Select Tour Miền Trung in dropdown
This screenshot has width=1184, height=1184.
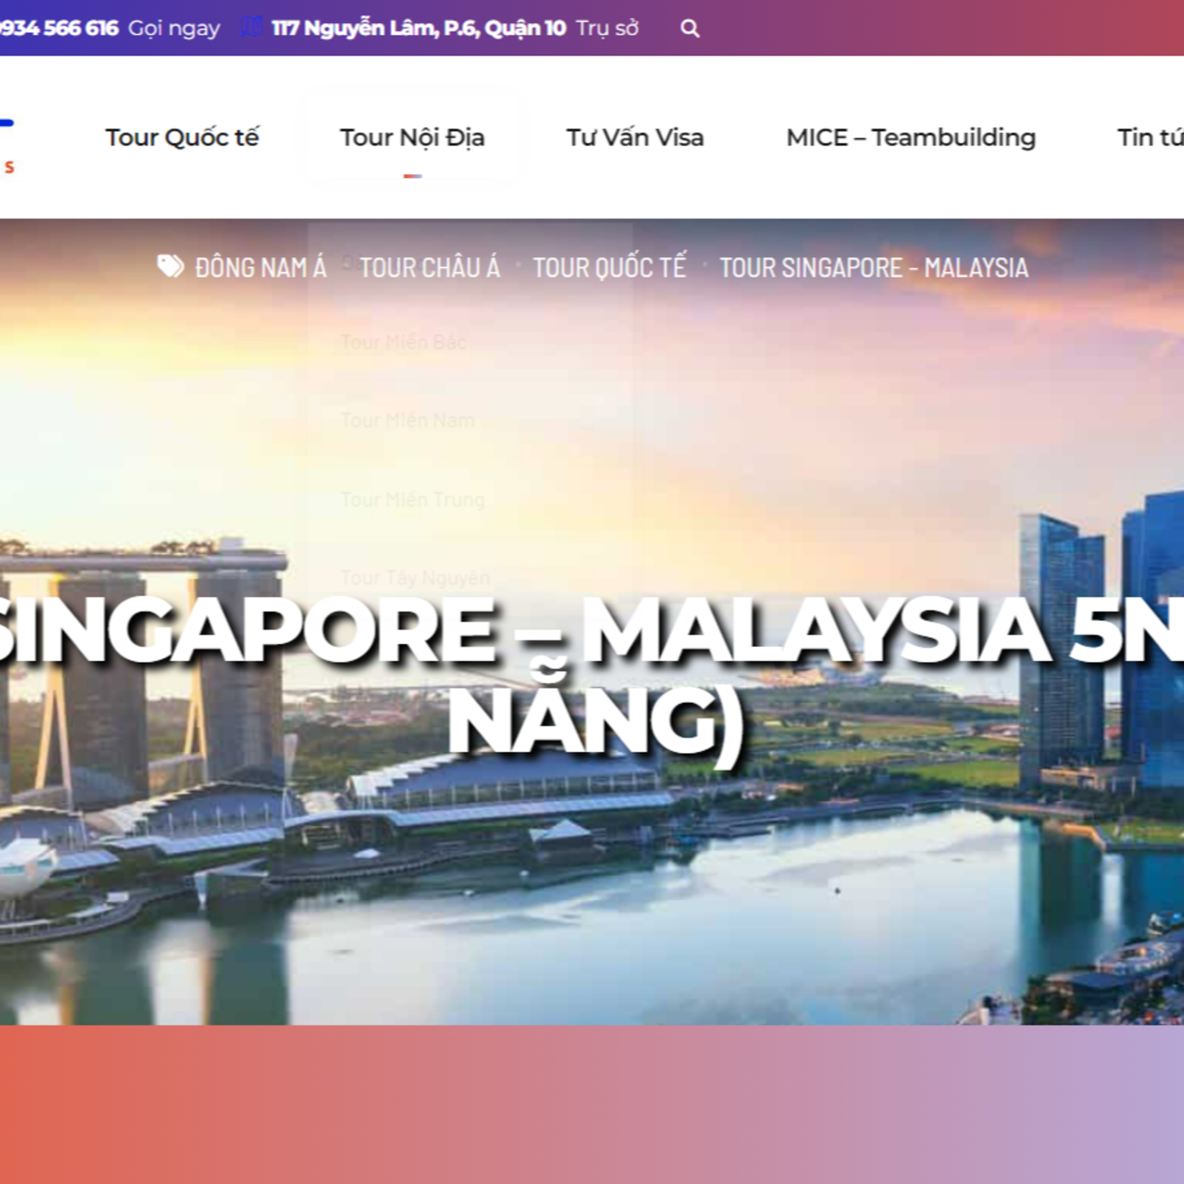point(412,500)
